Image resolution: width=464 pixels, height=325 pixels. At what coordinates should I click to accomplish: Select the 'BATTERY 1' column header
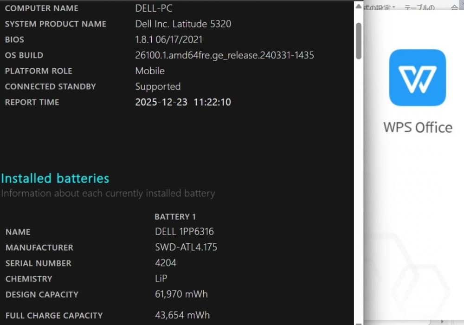point(175,217)
